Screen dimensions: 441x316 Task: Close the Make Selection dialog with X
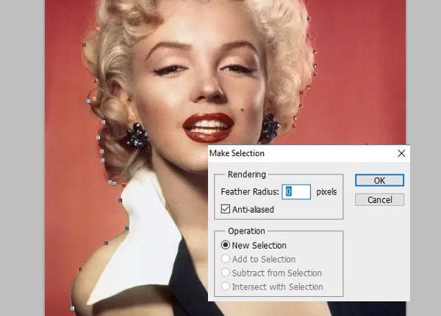401,153
